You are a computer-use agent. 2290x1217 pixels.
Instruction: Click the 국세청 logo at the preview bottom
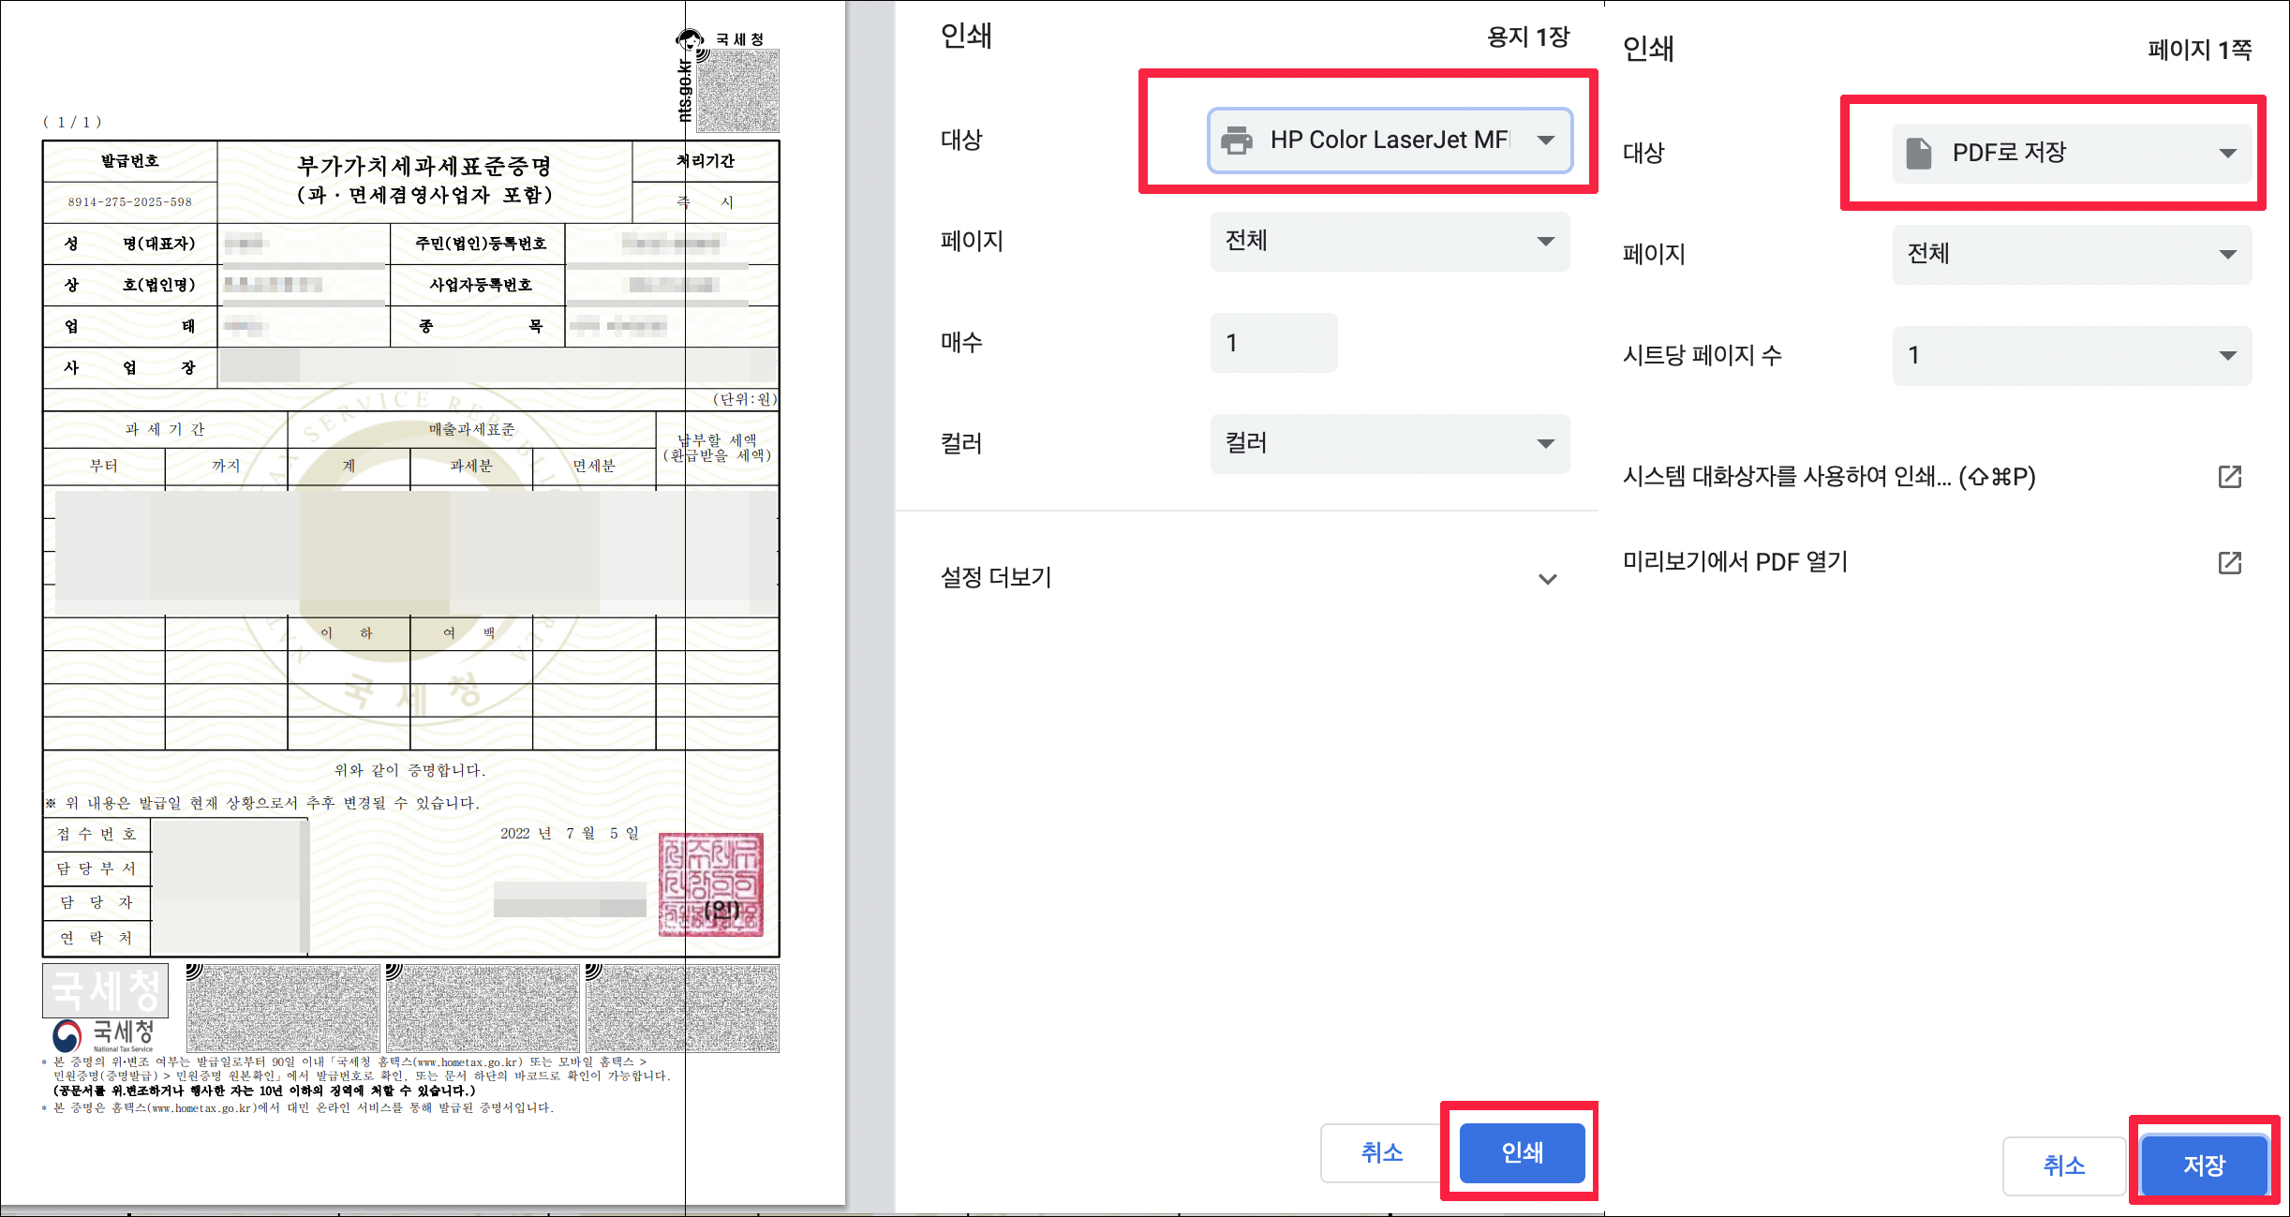(104, 1035)
